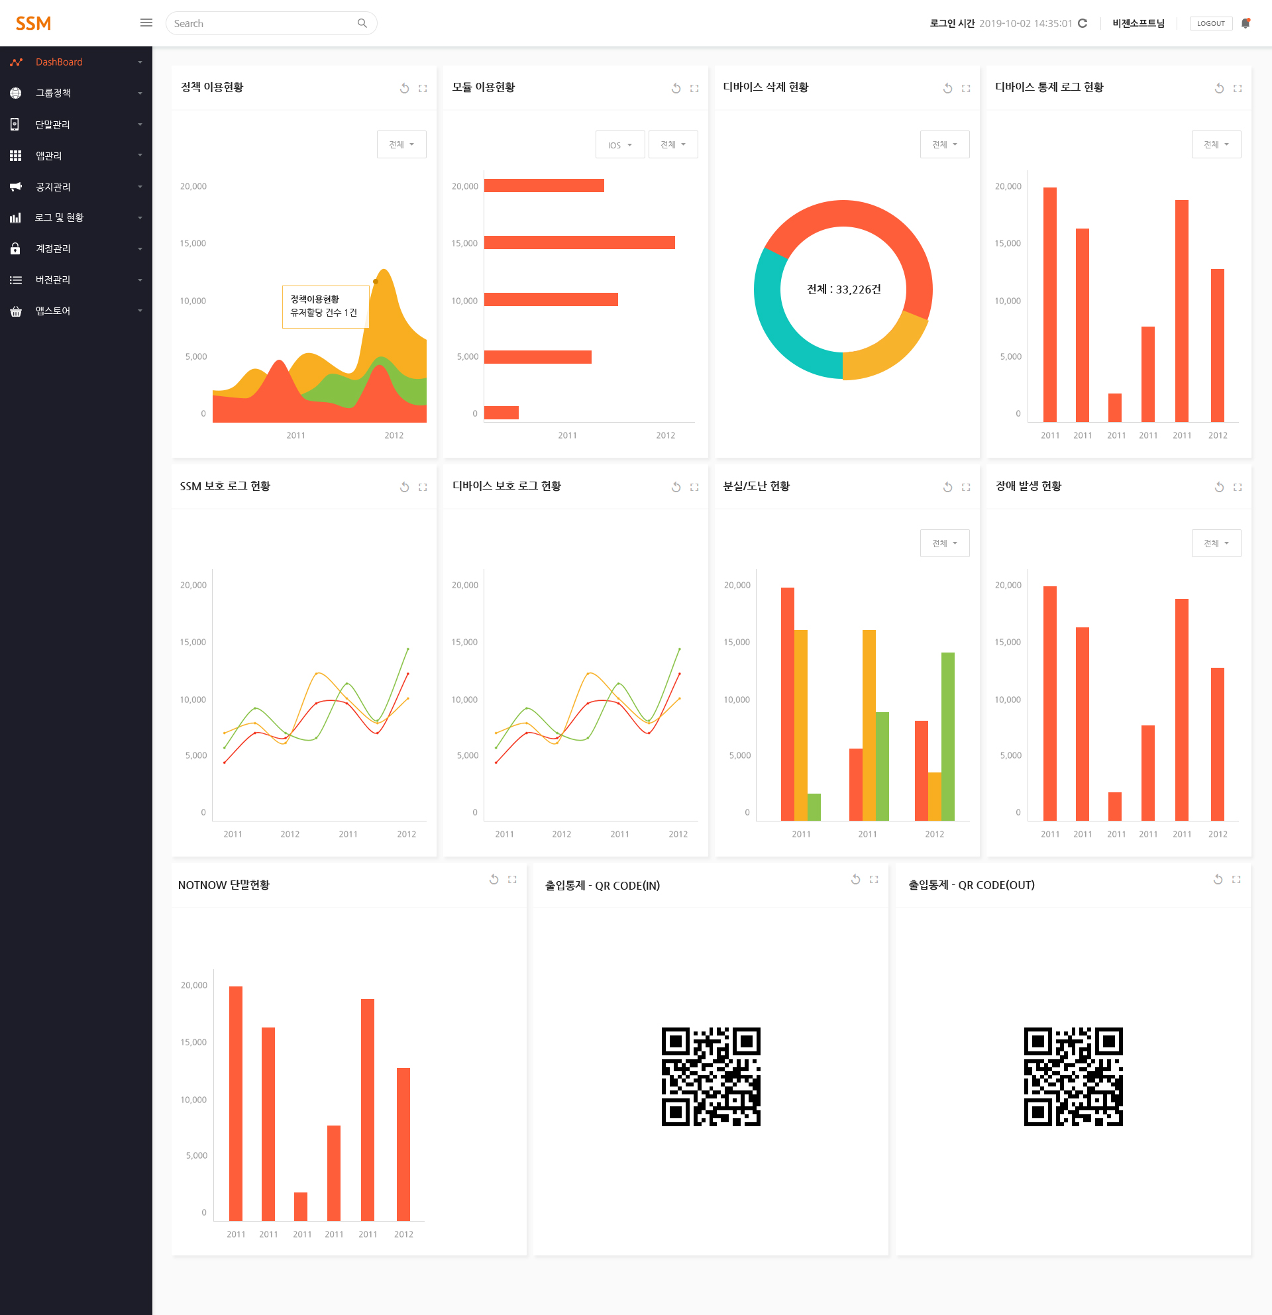Open the DashBoard menu item
The width and height of the screenshot is (1272, 1315).
76,62
